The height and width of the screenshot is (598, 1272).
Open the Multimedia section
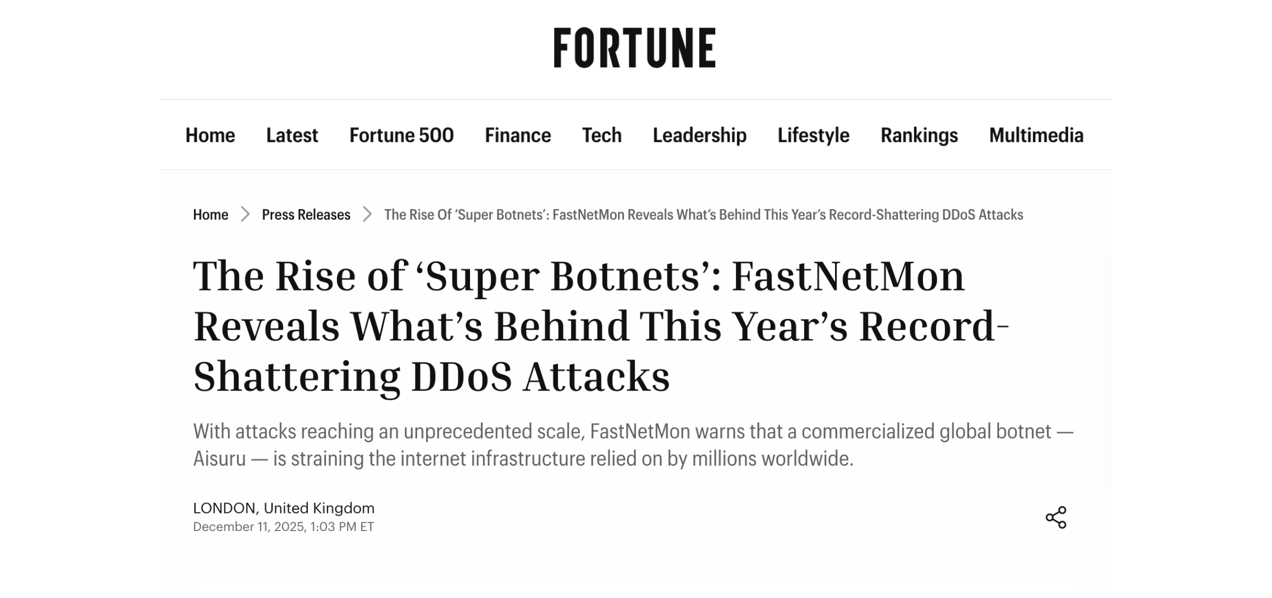click(1036, 135)
